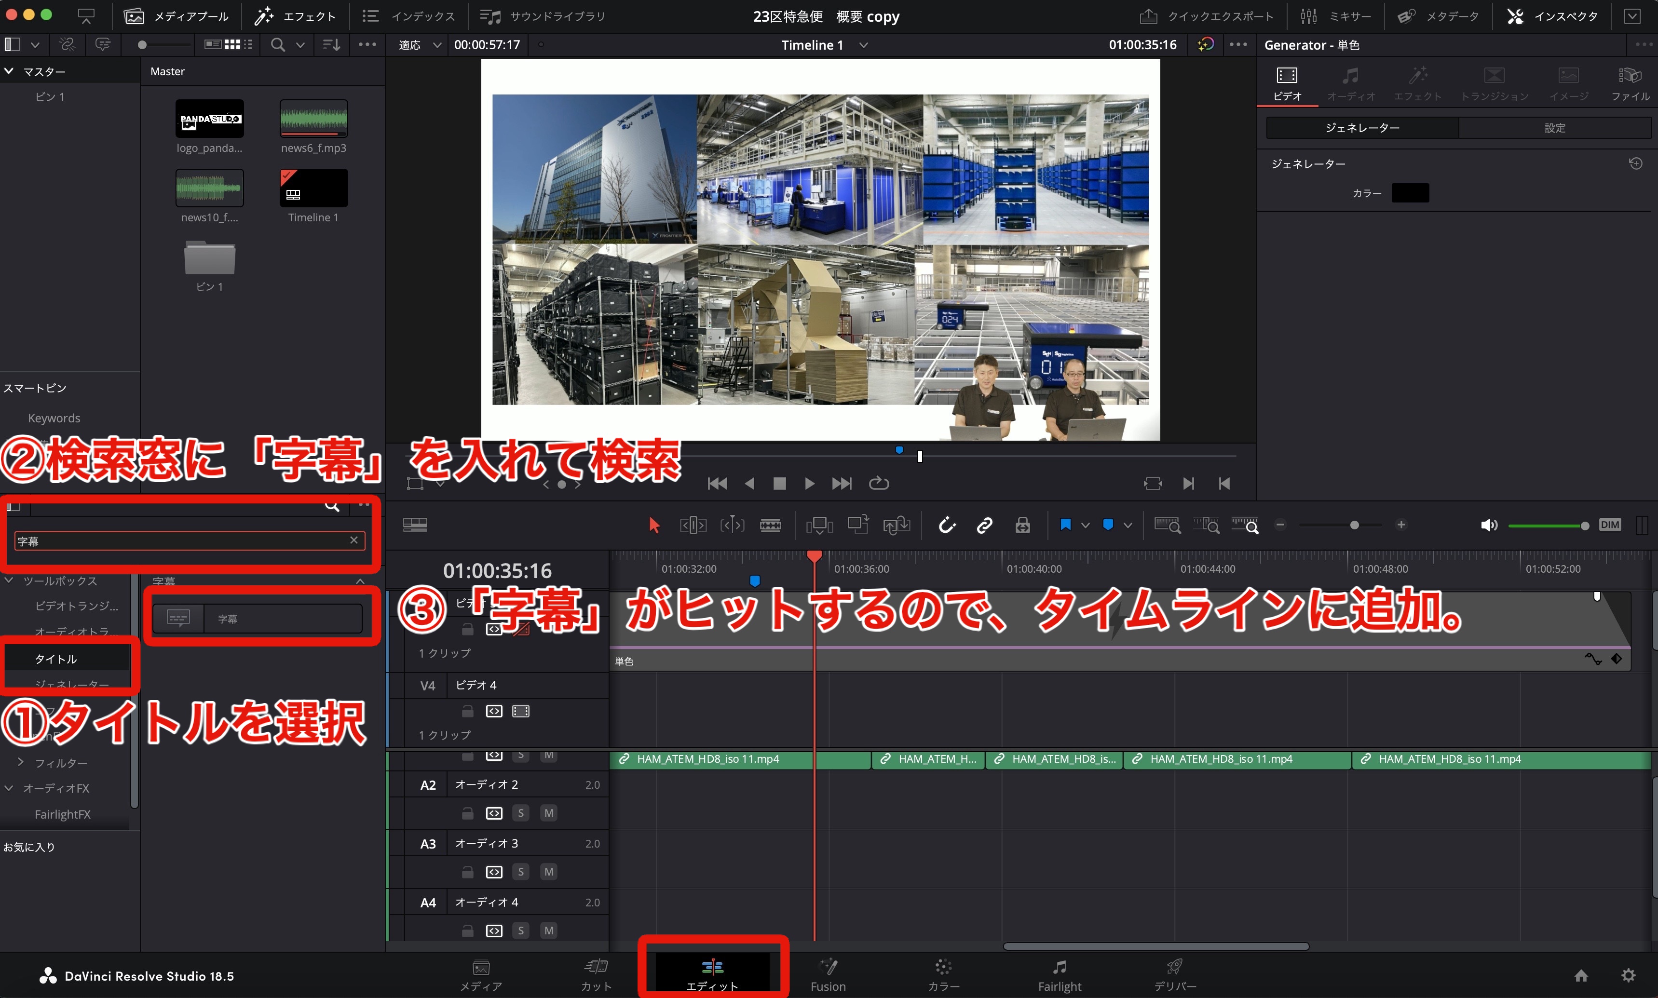This screenshot has height=998, width=1658.
Task: Click the generator color swatch
Action: point(1410,193)
